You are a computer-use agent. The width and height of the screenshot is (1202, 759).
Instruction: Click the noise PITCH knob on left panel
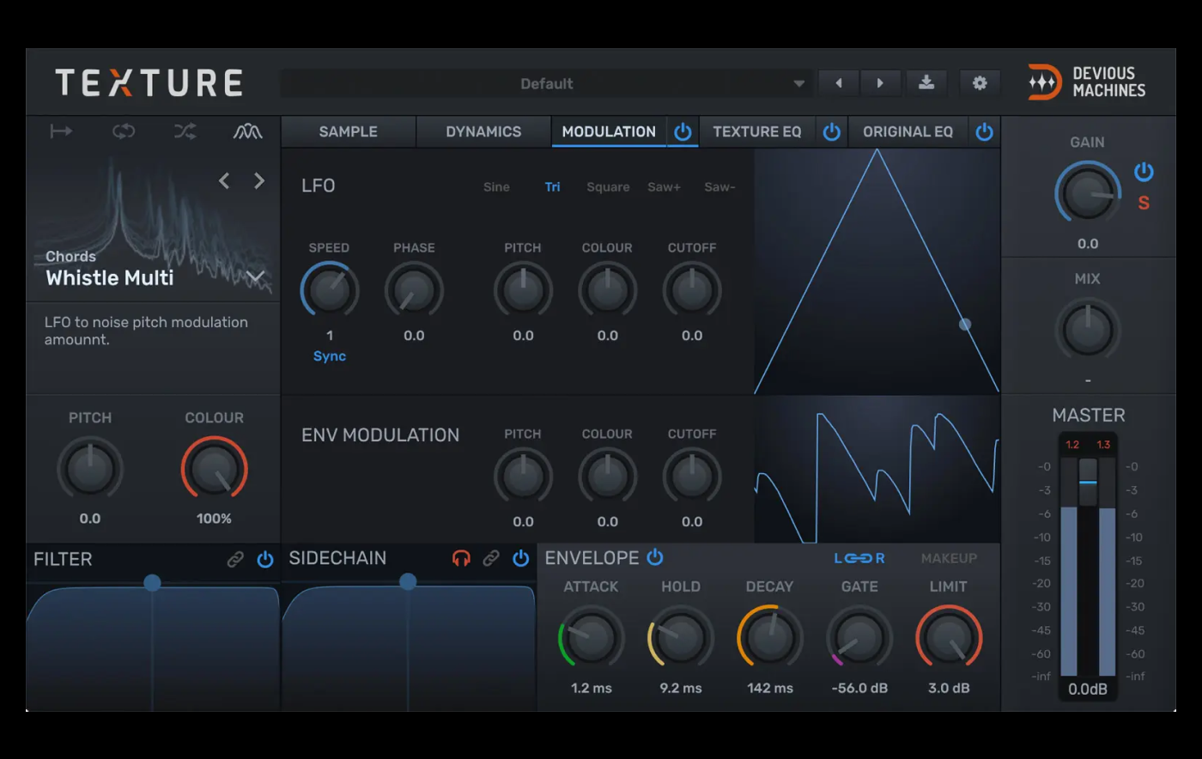[x=90, y=469]
